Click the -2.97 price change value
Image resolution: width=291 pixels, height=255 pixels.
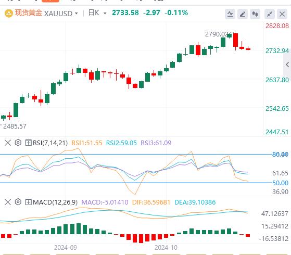tap(151, 13)
